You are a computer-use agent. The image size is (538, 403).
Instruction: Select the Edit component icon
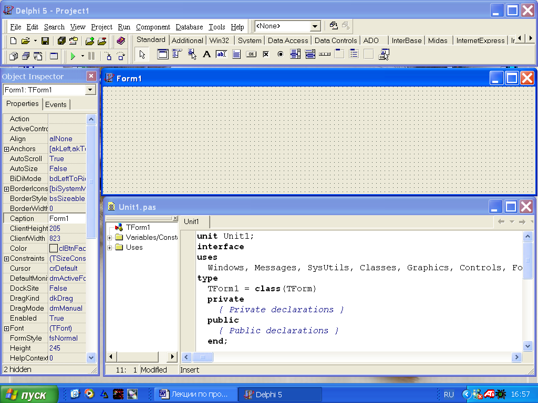click(221, 54)
